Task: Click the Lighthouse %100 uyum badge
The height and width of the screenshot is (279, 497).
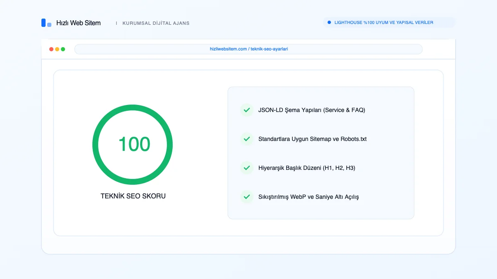Action: pyautogui.click(x=389, y=22)
